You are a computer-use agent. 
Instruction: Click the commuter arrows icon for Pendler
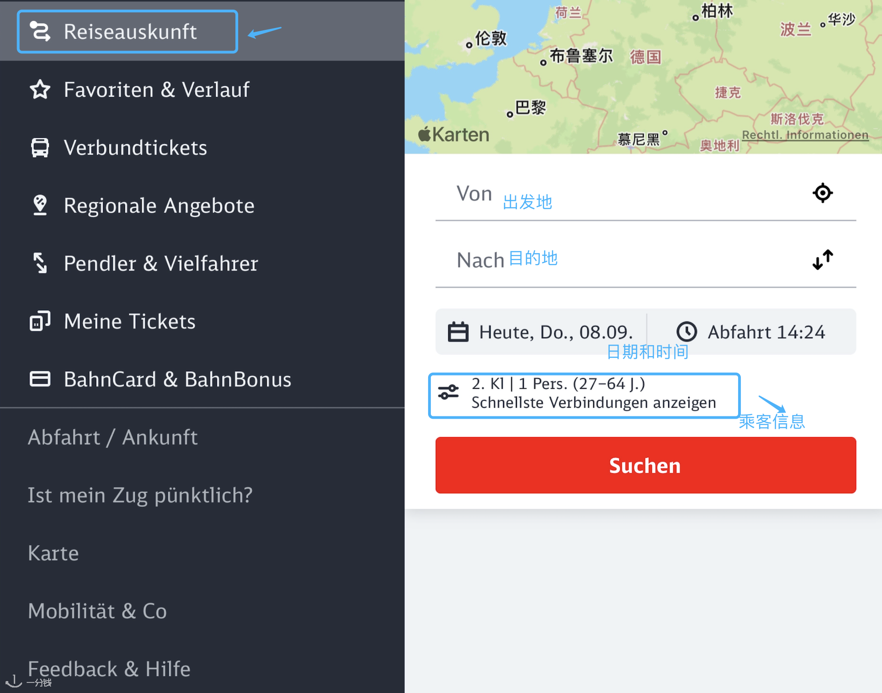(40, 263)
